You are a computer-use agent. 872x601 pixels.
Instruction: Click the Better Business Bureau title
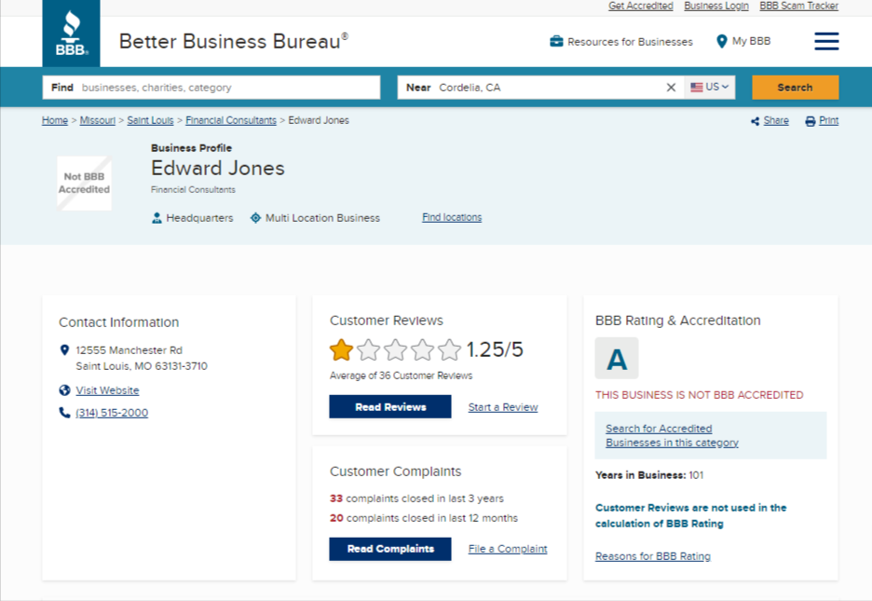point(234,42)
